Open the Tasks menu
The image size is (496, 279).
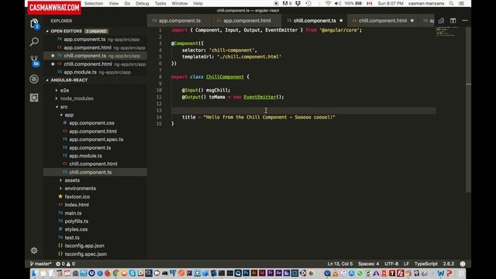[160, 3]
